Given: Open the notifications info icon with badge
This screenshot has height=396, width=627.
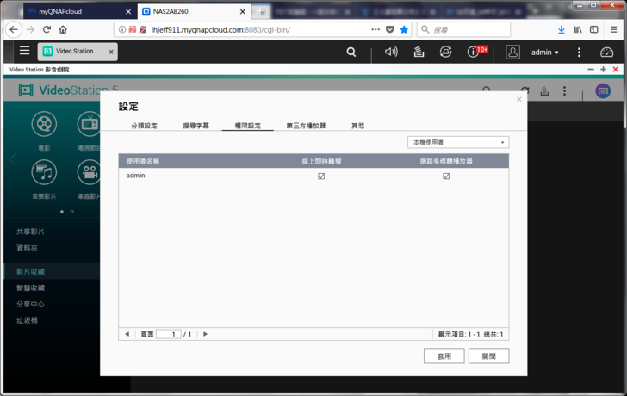Looking at the screenshot, I should [473, 53].
